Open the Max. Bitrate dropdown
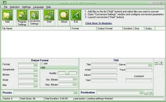This screenshot has height=102, width=166. coord(75,84)
